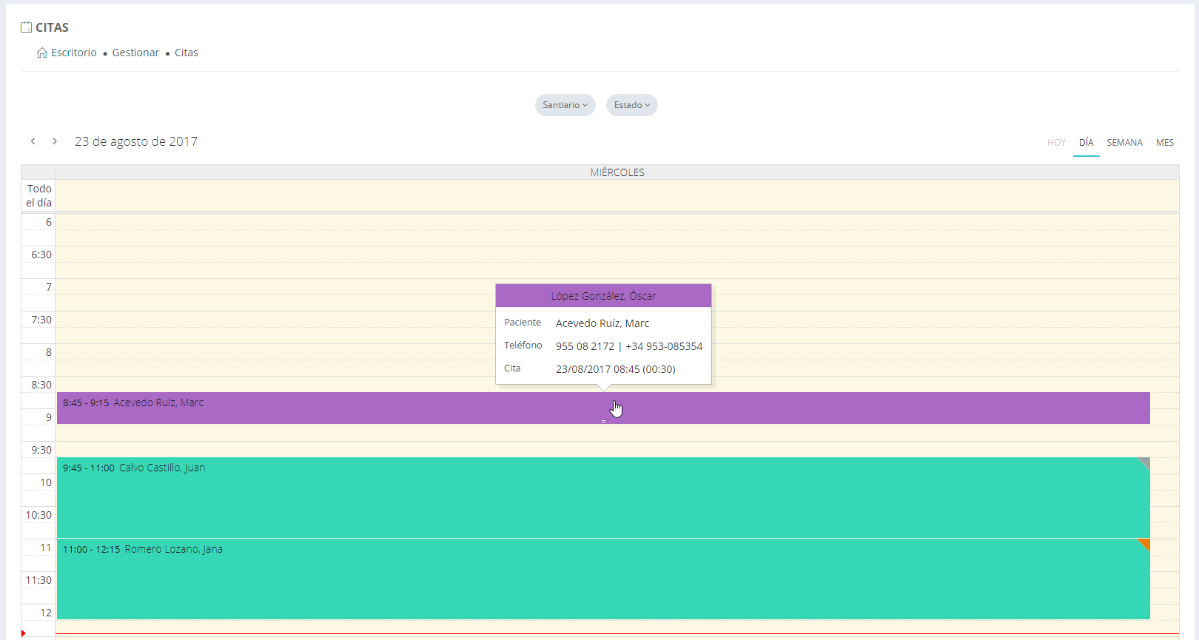Click the red current-time arrow marker
1199x640 pixels.
pyautogui.click(x=24, y=633)
